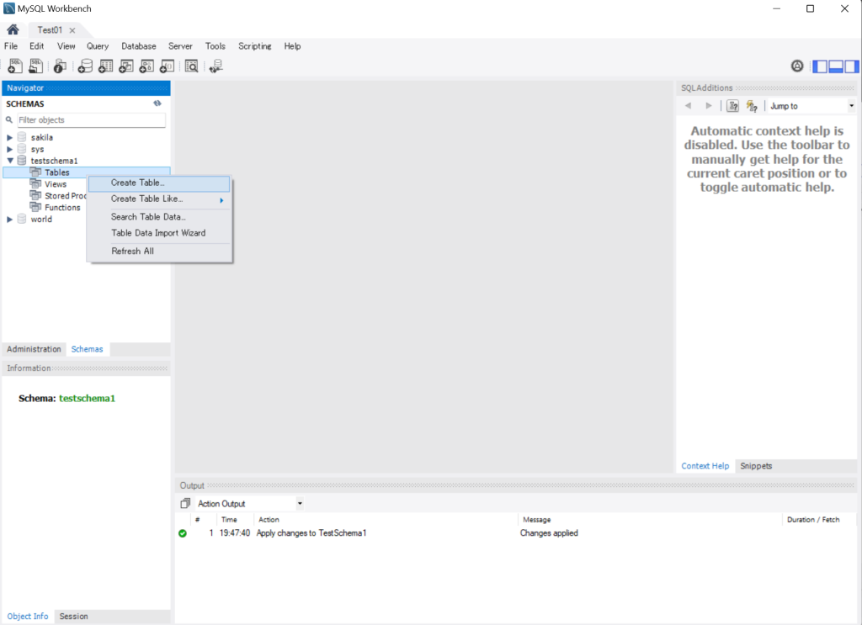Switch to the Administration tab

(35, 349)
